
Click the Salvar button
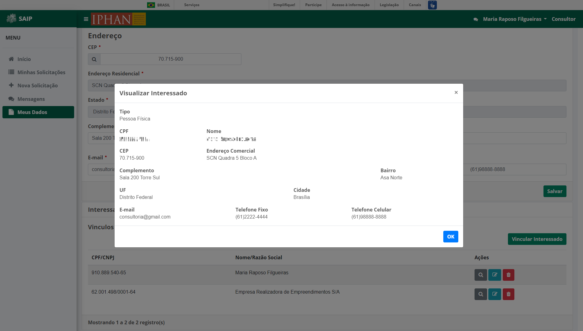pyautogui.click(x=555, y=191)
